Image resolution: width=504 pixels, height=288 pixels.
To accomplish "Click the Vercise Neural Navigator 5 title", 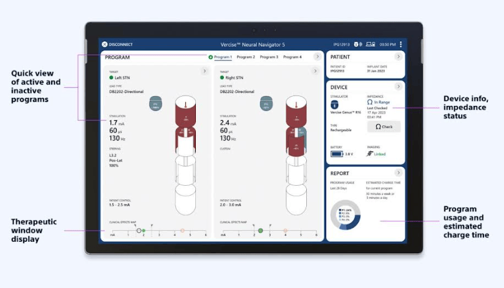I will coord(253,45).
